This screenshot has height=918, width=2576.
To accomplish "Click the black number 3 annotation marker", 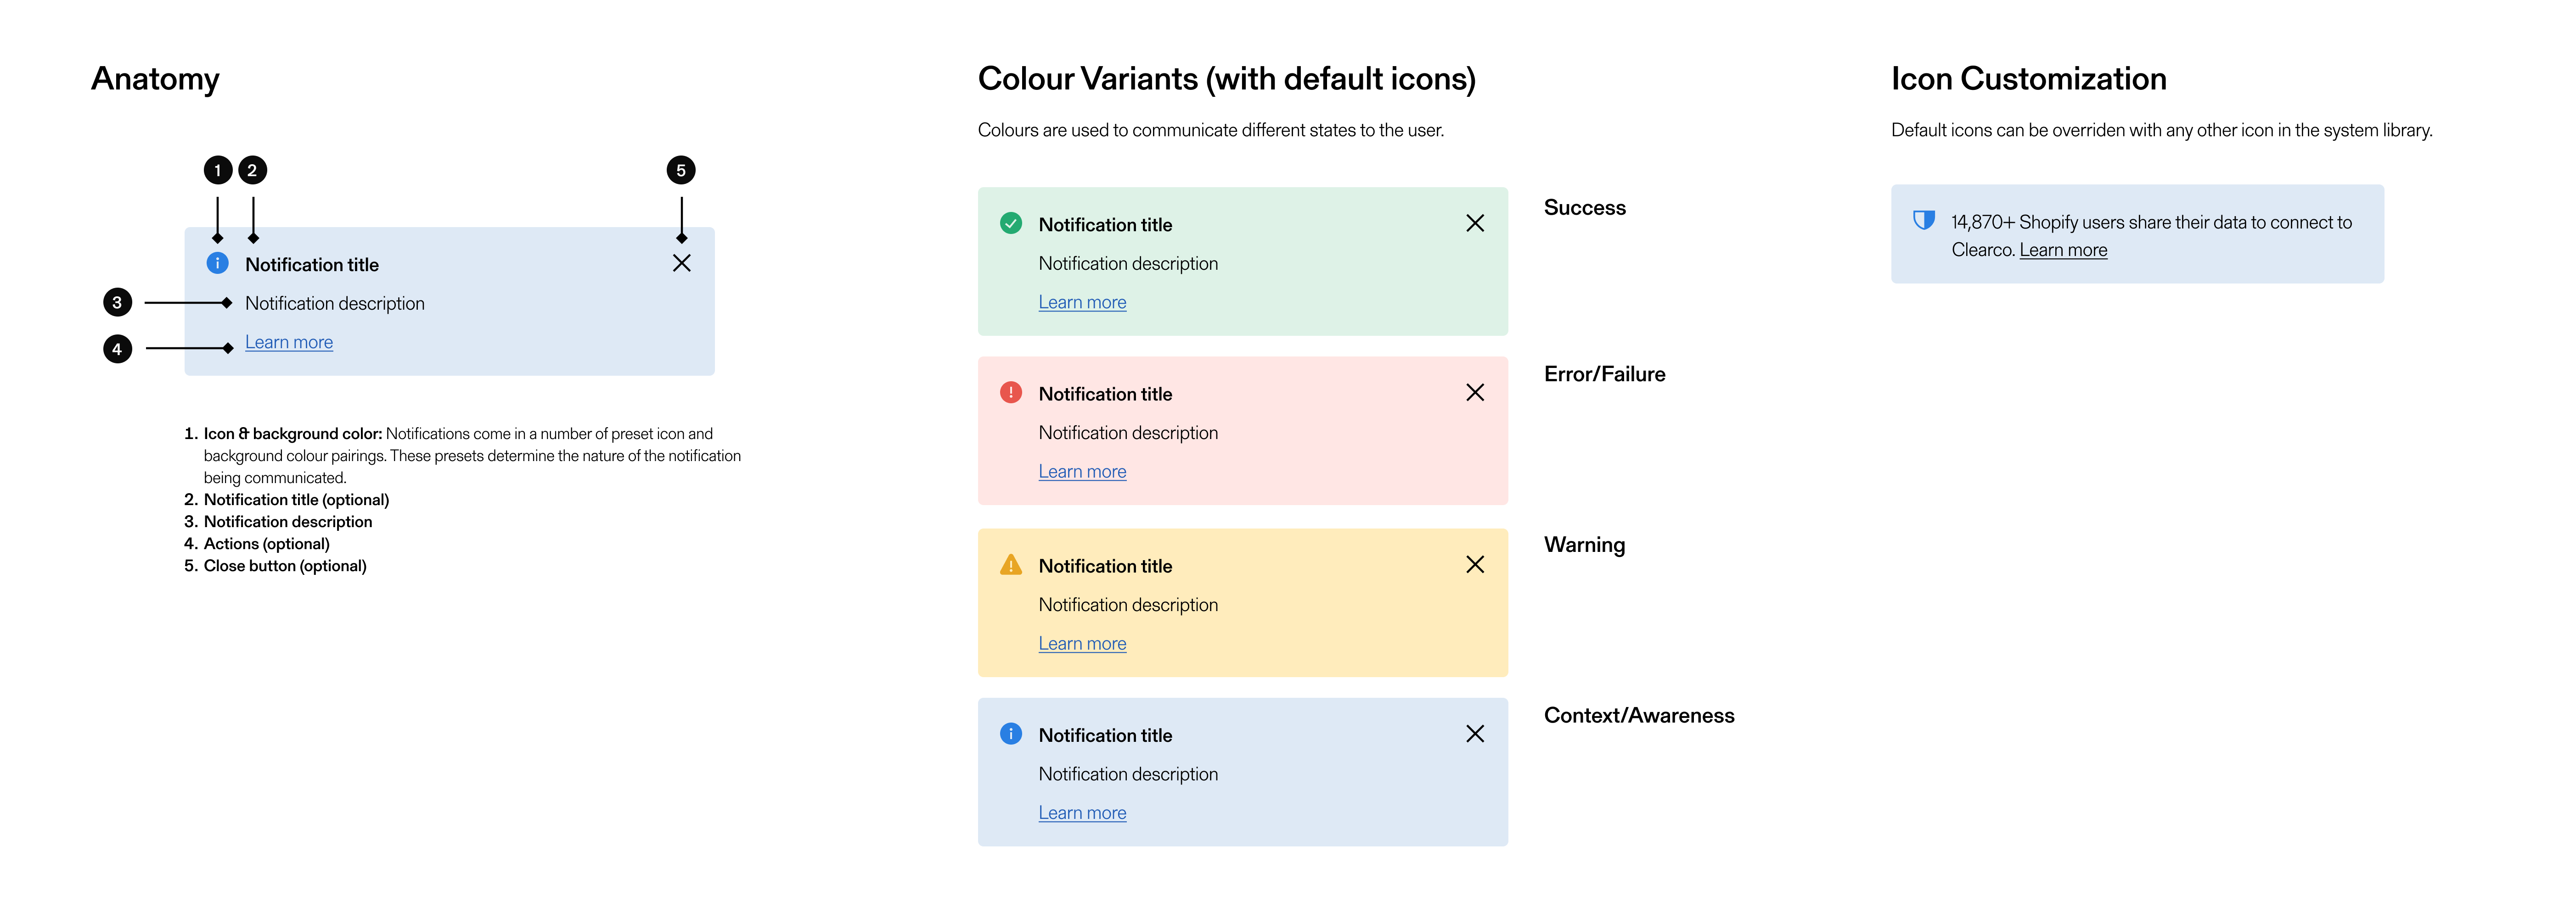I will tap(117, 303).
